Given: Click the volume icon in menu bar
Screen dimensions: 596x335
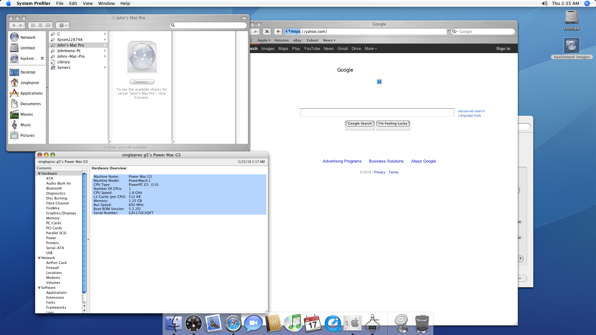Looking at the screenshot, I should tap(544, 3).
